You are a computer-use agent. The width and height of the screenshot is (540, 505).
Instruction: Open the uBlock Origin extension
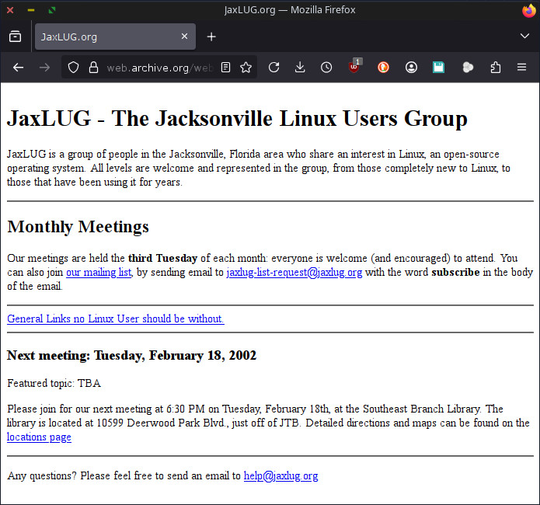(355, 67)
